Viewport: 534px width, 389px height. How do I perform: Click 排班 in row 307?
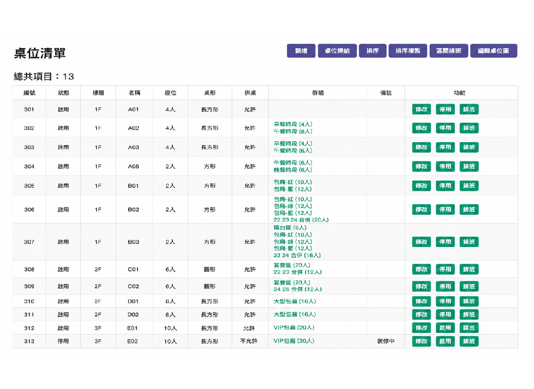click(469, 242)
